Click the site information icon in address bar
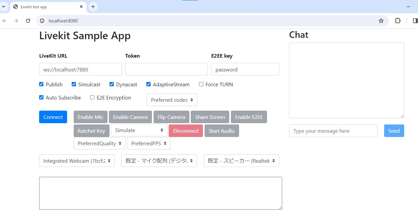 pyautogui.click(x=42, y=21)
